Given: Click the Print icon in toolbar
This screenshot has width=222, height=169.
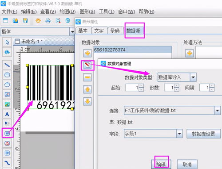Looking at the screenshot, I should click(x=48, y=21).
